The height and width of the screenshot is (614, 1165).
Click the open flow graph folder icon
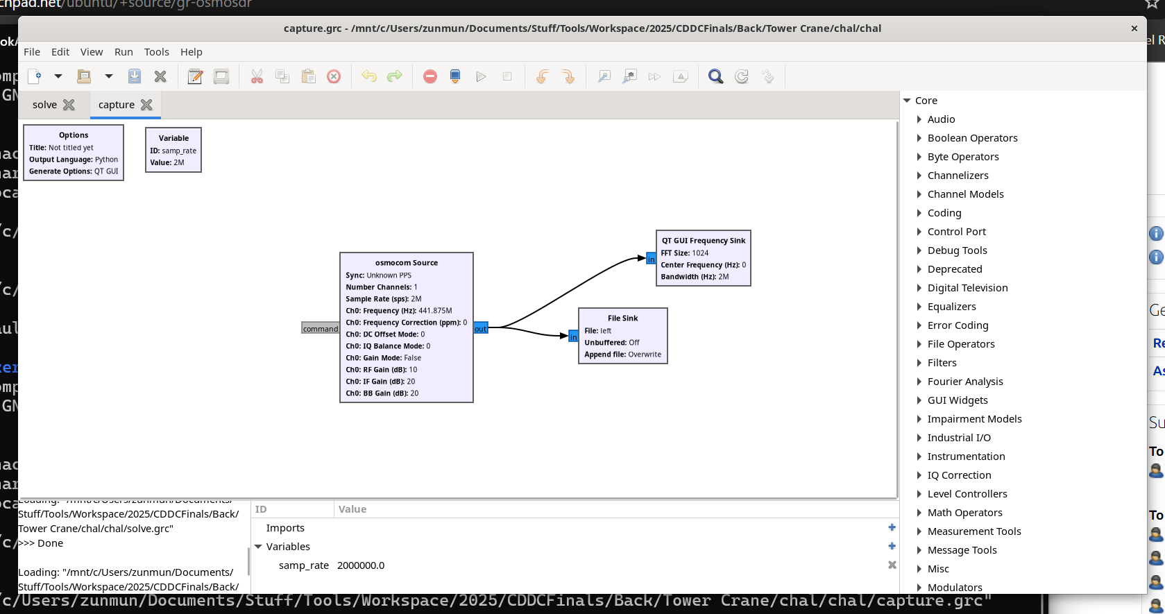[84, 76]
